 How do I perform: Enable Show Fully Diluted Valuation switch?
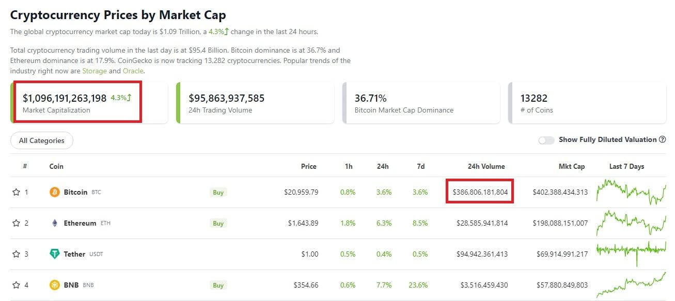click(x=546, y=140)
